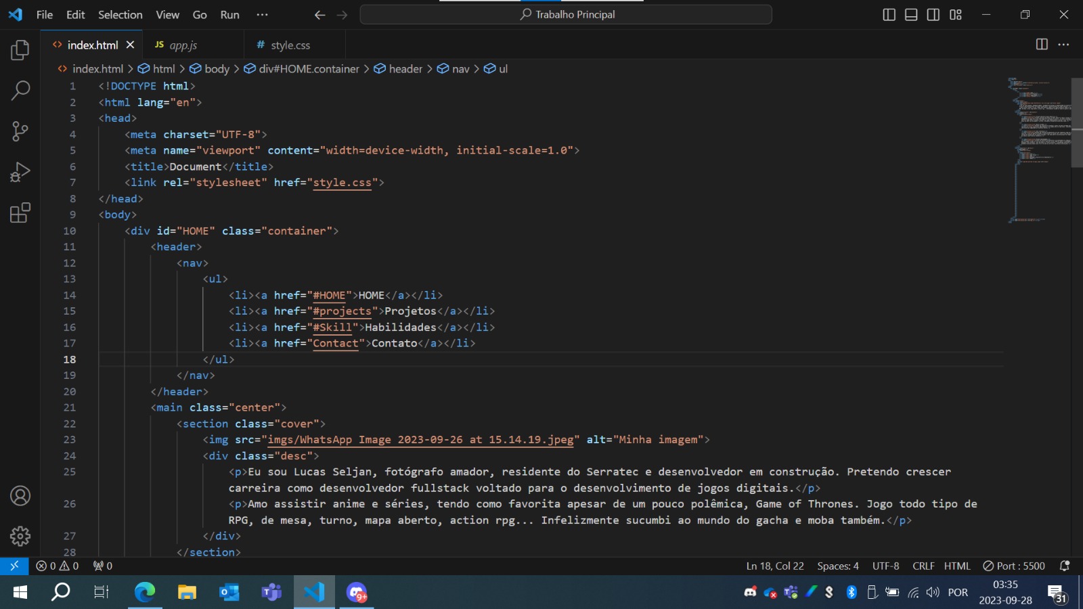Expand the hidden menu items ellipsis

(x=262, y=15)
